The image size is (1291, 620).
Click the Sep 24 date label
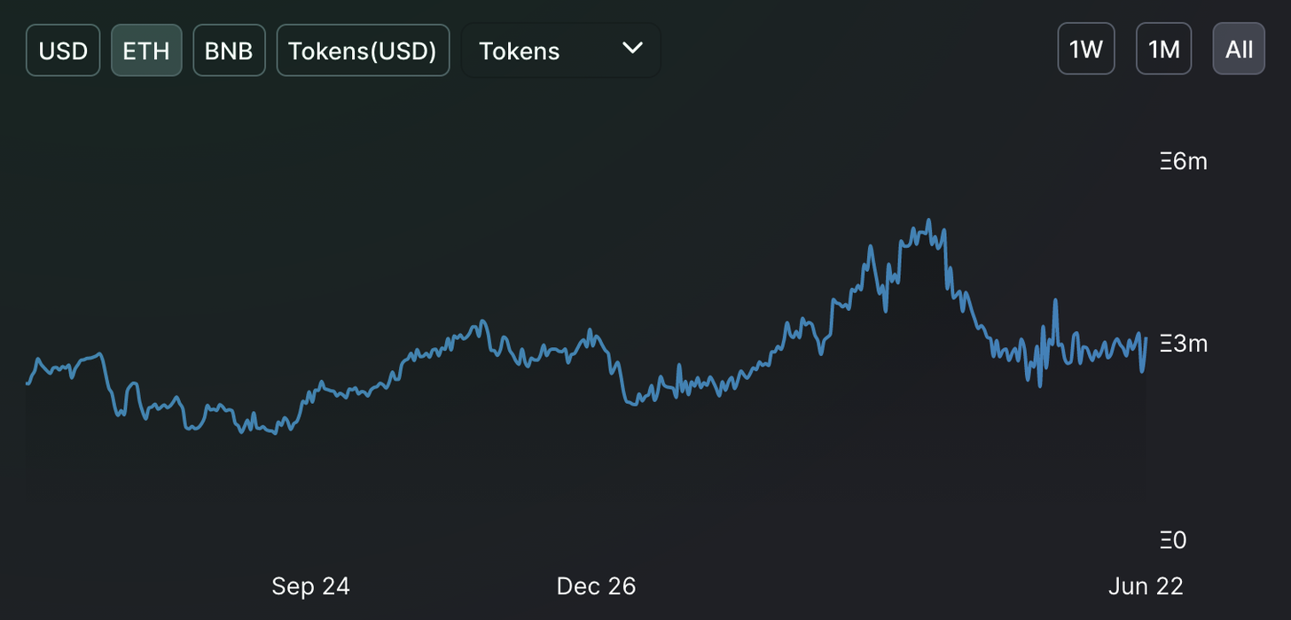tap(310, 586)
